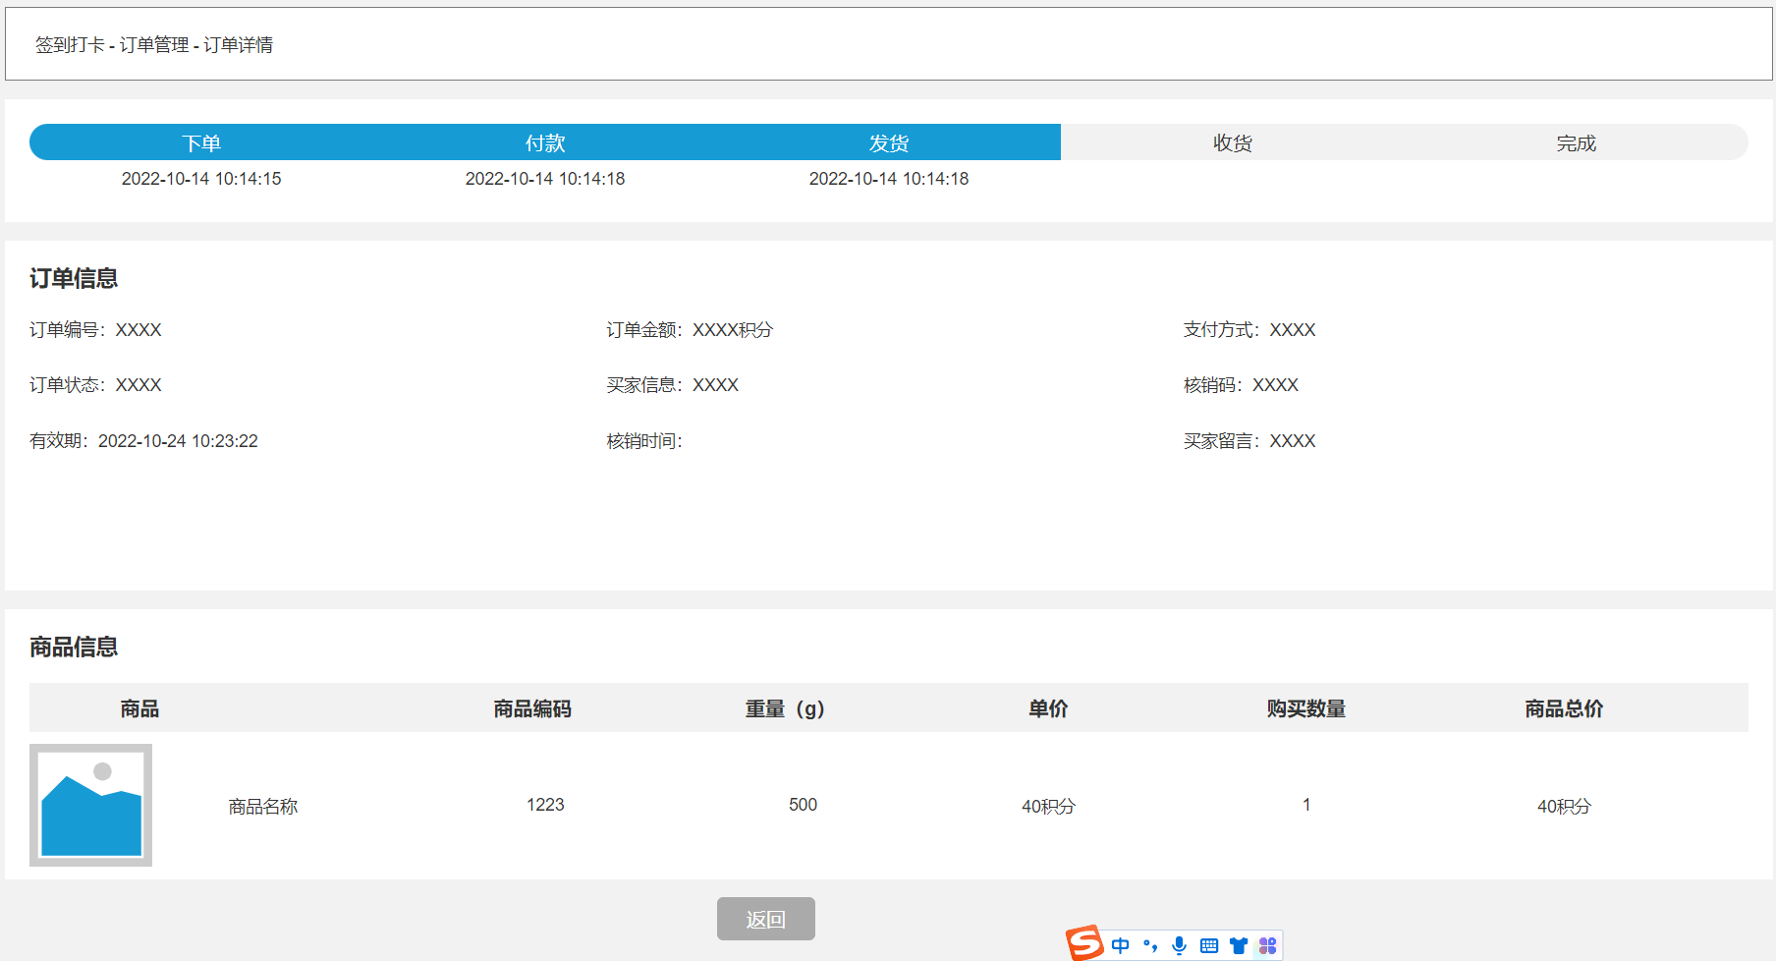This screenshot has height=961, width=1776.
Task: Click the 商品总价 column header
Action: point(1564,708)
